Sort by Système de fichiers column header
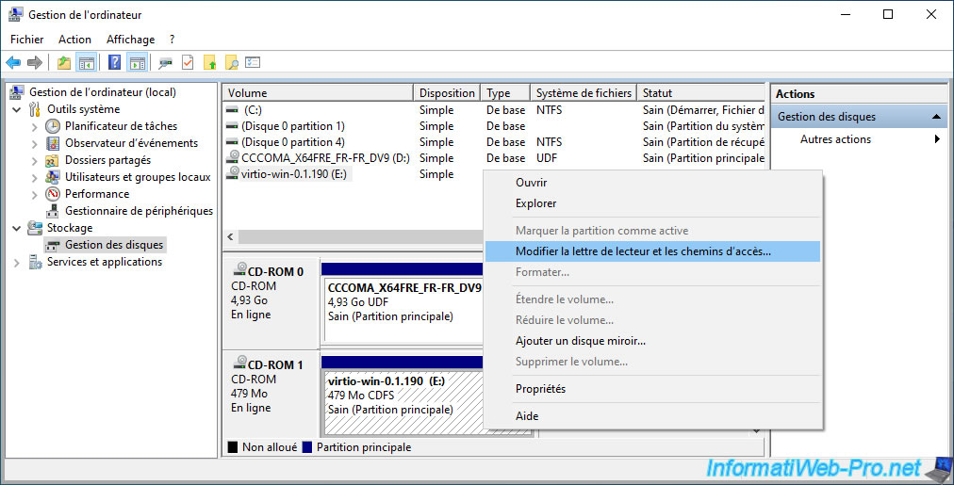The height and width of the screenshot is (485, 954). coord(584,93)
